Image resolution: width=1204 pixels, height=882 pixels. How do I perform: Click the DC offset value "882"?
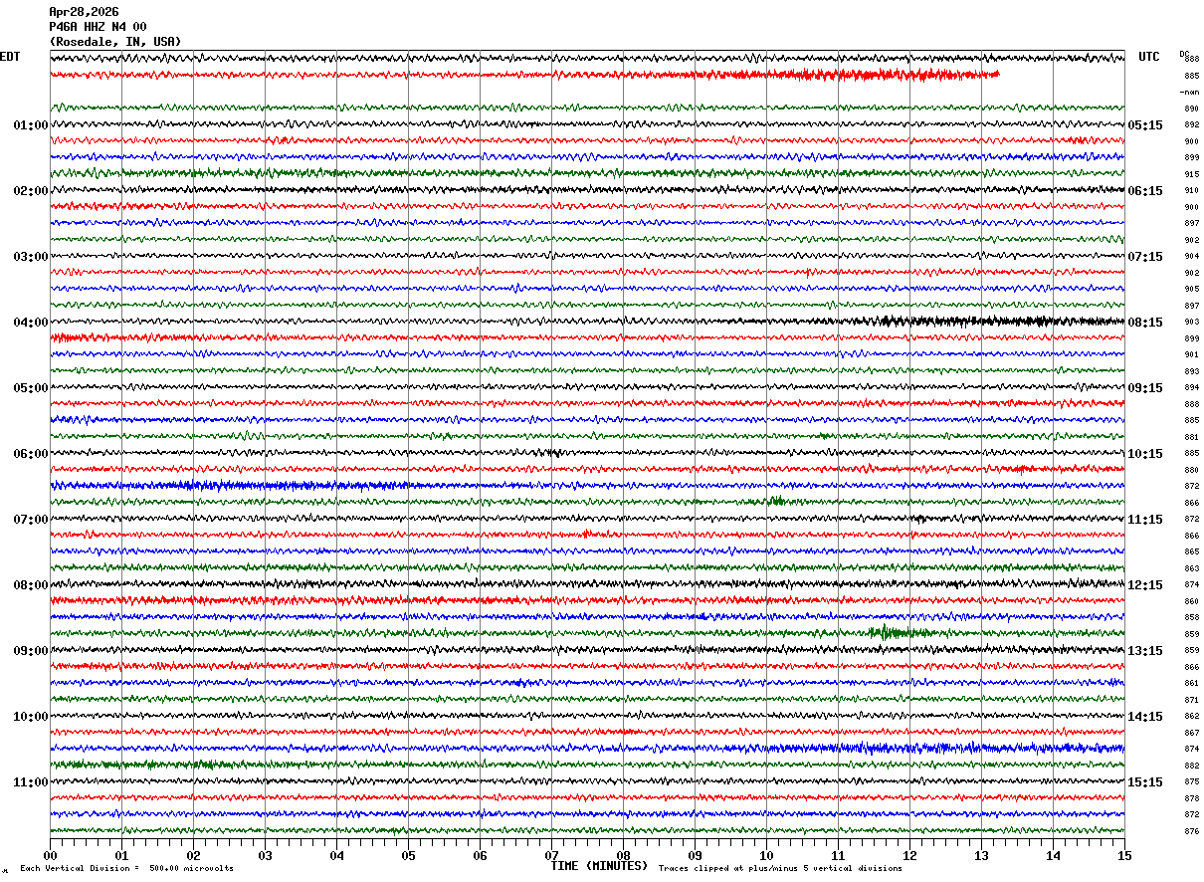tap(1191, 766)
